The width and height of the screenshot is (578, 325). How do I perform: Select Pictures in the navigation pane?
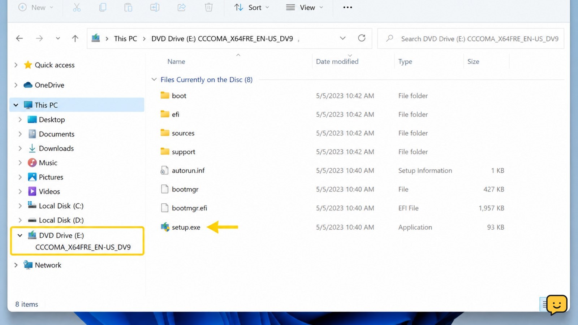pos(51,177)
